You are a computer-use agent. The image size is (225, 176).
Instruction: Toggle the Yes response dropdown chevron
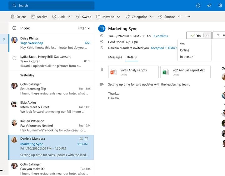point(207,35)
